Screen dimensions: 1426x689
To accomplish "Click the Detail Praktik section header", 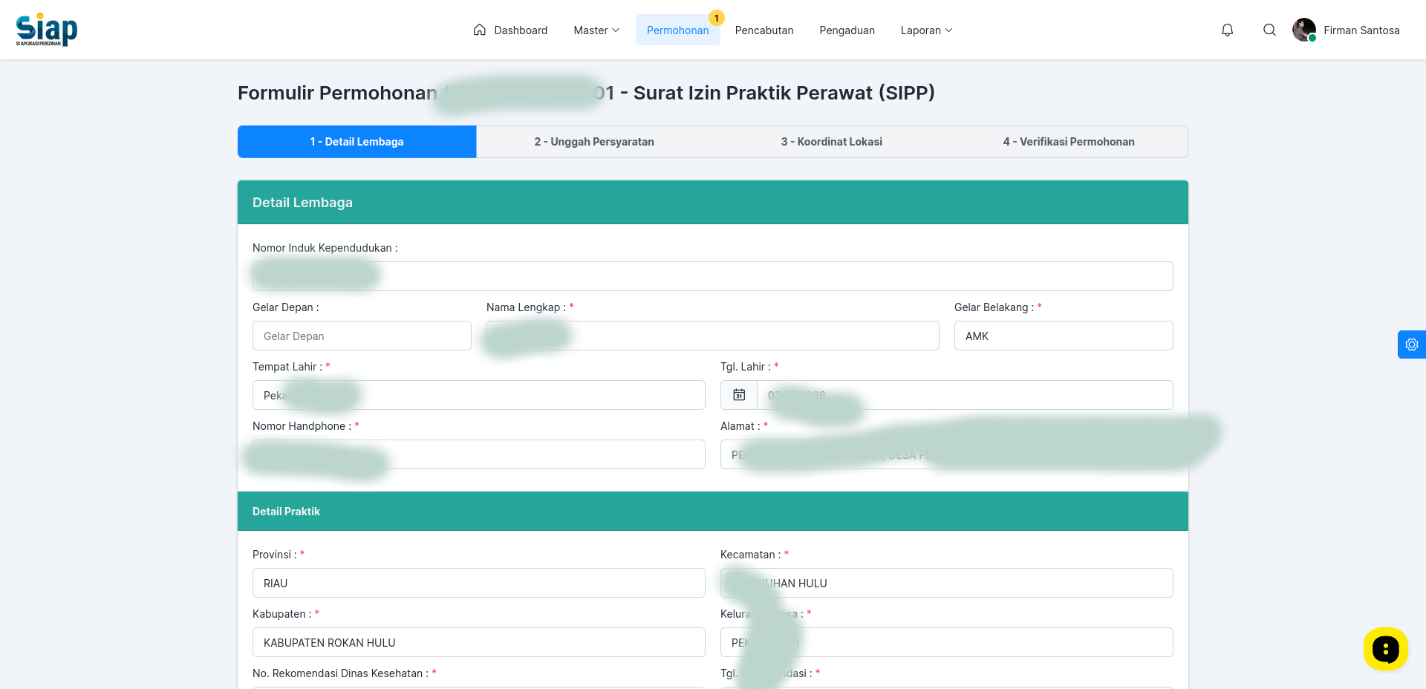I will pos(713,512).
